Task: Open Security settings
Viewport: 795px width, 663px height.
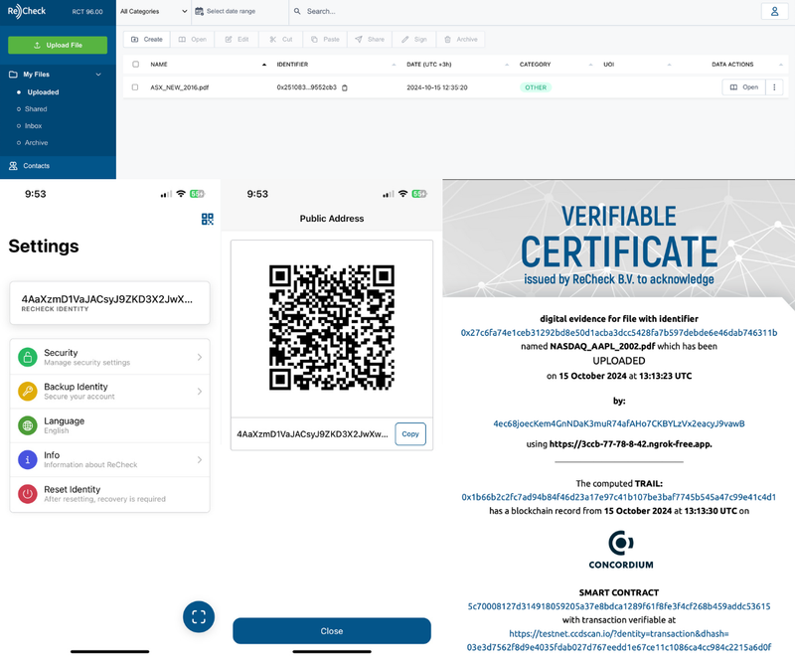Action: [x=109, y=357]
